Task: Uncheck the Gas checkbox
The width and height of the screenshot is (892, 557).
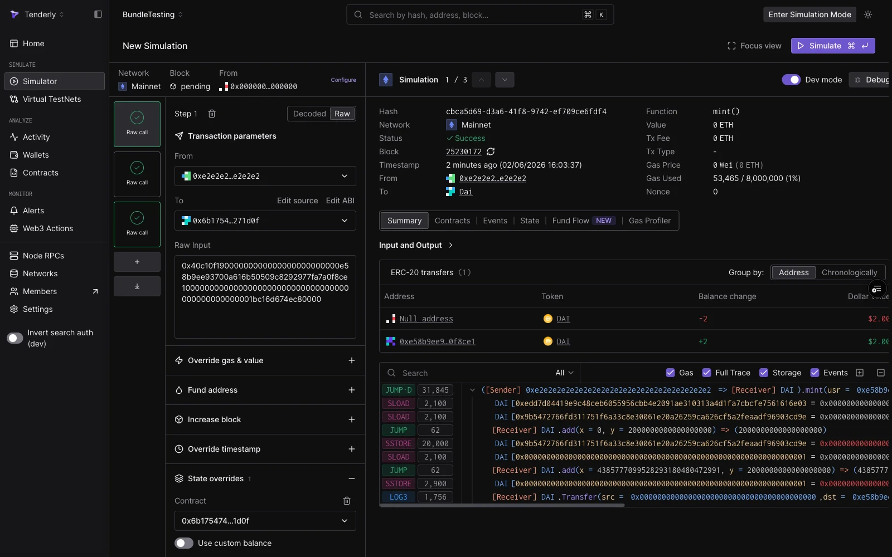Action: tap(670, 373)
